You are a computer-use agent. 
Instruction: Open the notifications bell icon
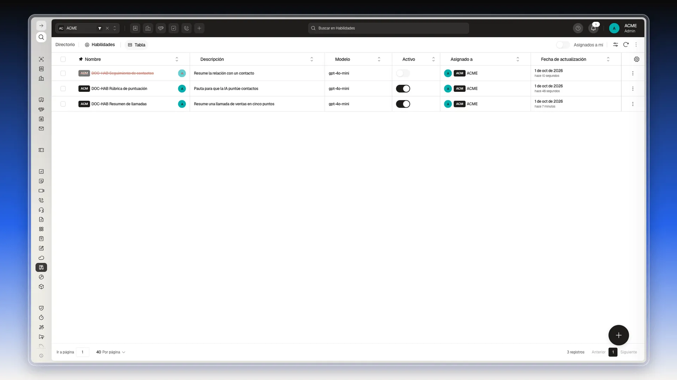593,28
